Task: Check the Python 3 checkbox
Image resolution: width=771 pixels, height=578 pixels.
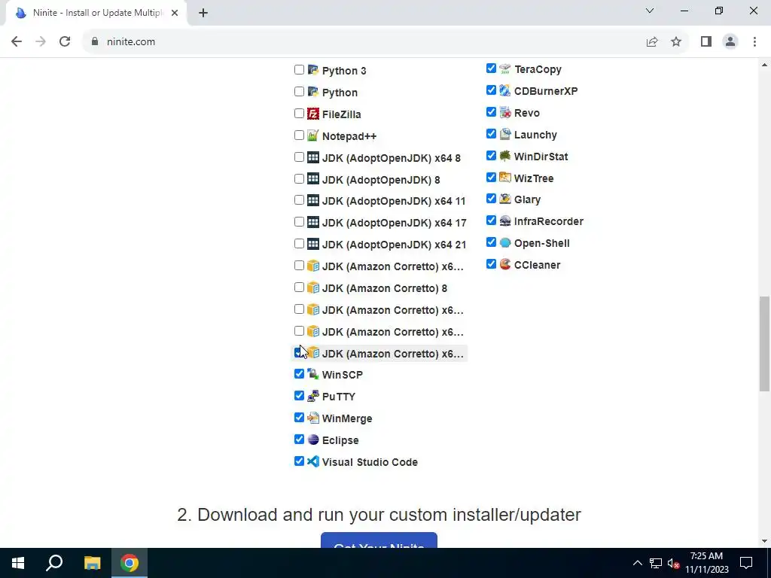Action: click(299, 70)
